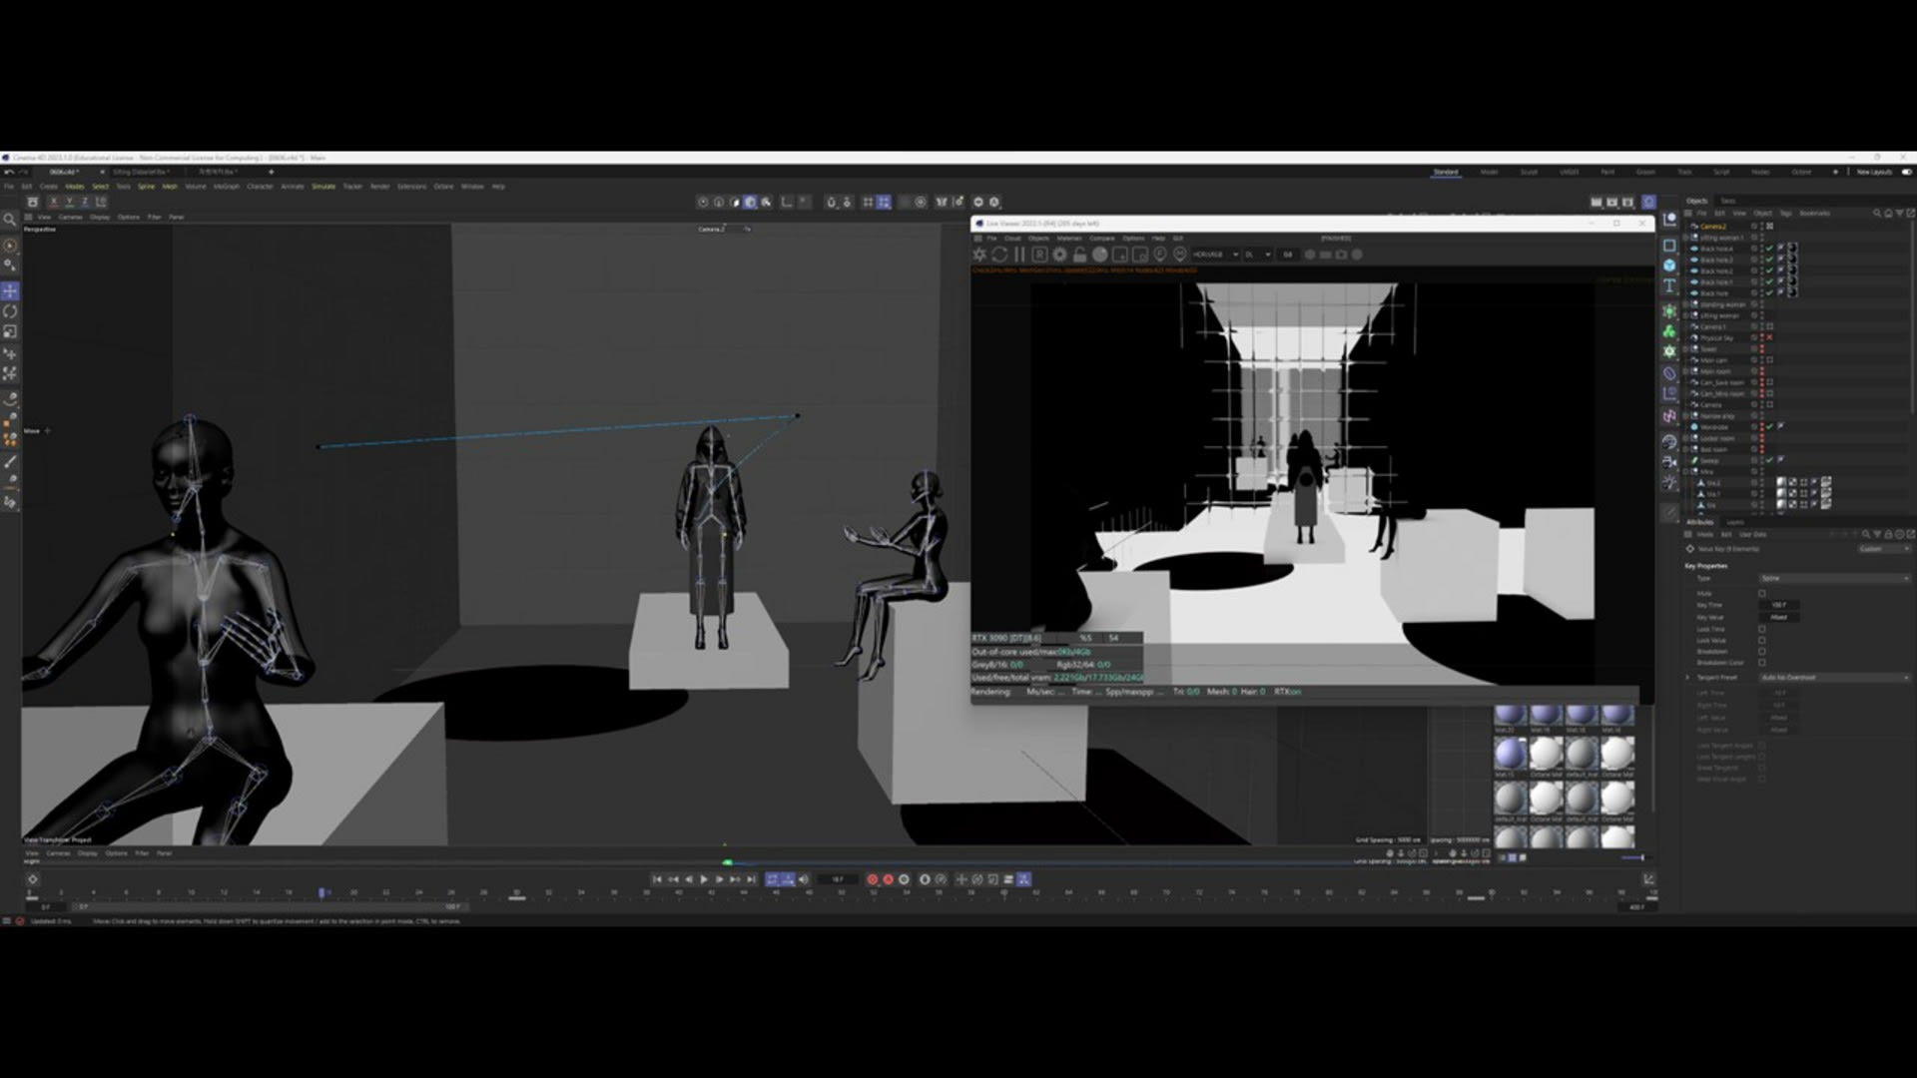Toggle green checkmark on Wardrobe row
The width and height of the screenshot is (1917, 1078).
(x=1769, y=427)
